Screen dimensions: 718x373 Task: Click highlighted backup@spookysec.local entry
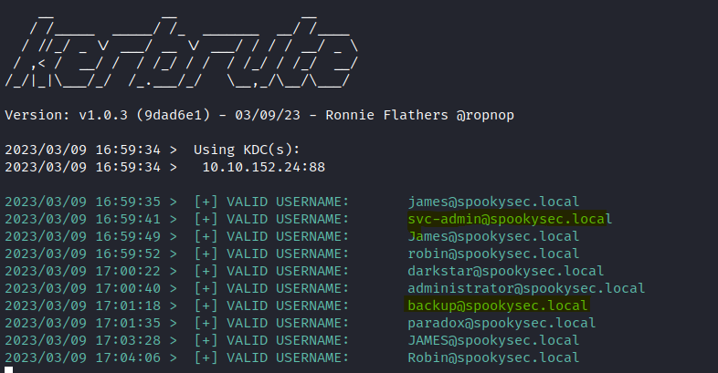click(x=497, y=306)
